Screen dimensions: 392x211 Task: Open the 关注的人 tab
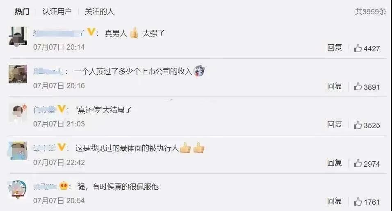click(100, 11)
